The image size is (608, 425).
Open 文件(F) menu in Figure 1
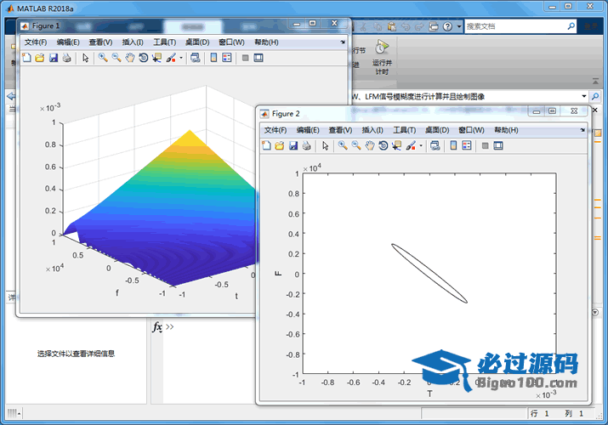click(x=36, y=42)
